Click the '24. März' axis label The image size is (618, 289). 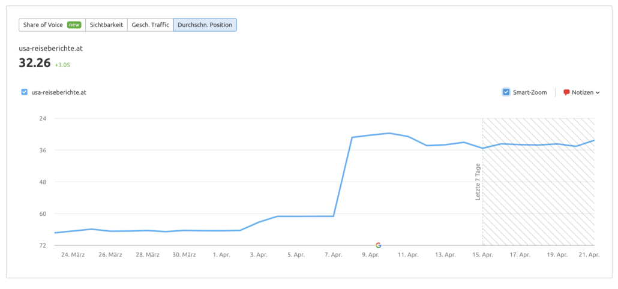coord(73,255)
